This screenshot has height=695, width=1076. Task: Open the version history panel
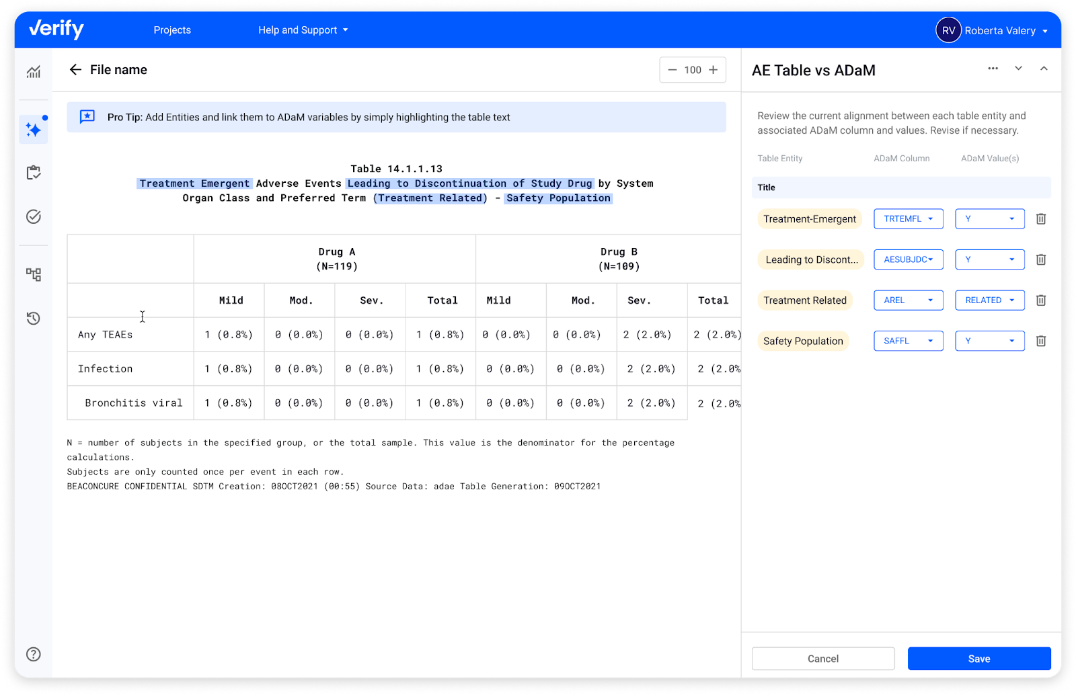click(34, 318)
